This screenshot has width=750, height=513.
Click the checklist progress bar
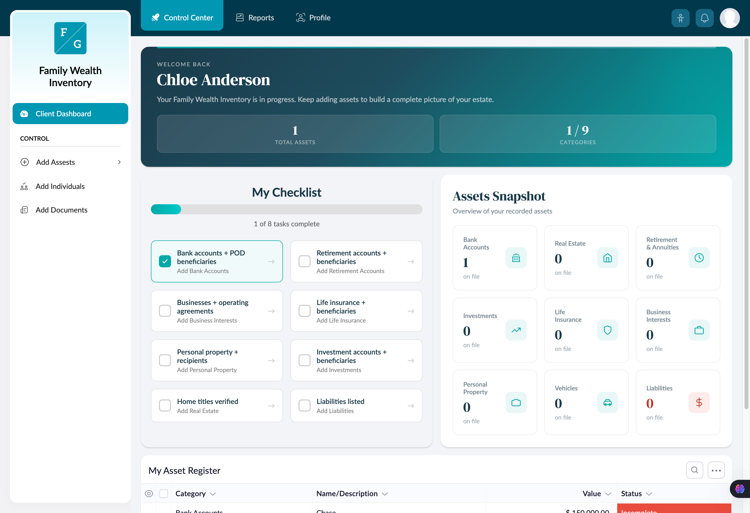point(286,209)
